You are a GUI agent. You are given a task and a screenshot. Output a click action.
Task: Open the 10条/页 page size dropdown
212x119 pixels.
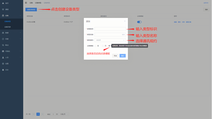pyautogui.click(x=64, y=114)
